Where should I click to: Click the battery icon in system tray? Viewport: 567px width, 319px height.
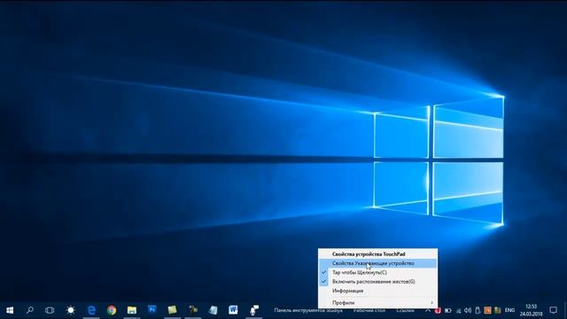coord(447,310)
